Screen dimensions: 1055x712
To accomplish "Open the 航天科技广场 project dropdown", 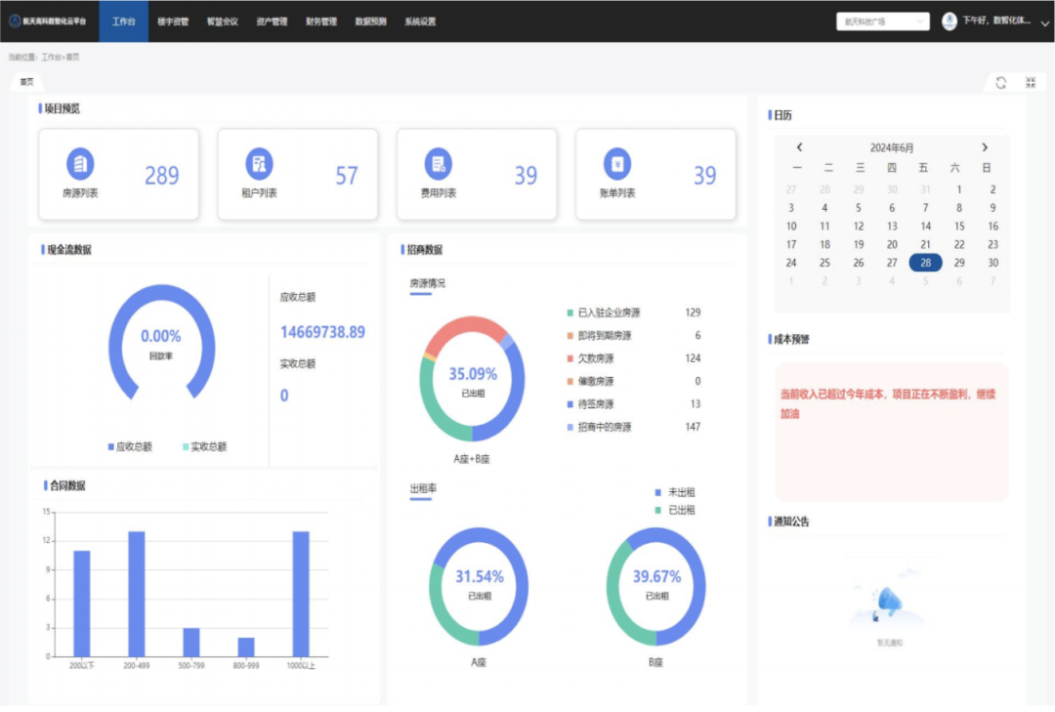I will (x=882, y=21).
